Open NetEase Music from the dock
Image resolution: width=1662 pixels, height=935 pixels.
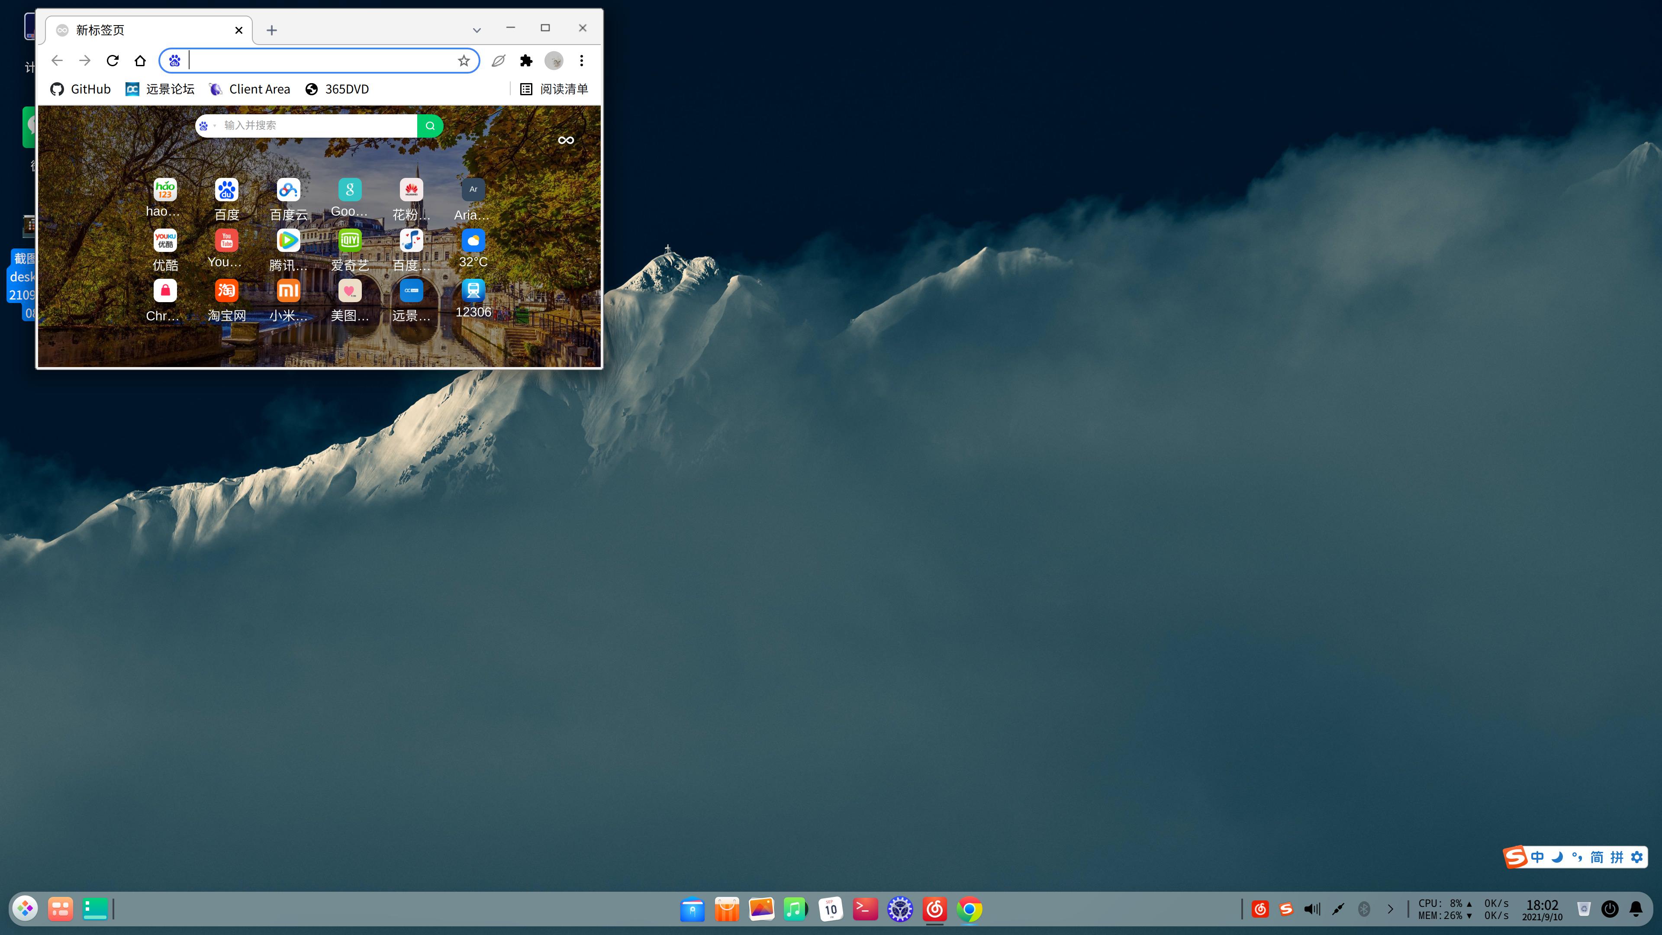point(934,909)
